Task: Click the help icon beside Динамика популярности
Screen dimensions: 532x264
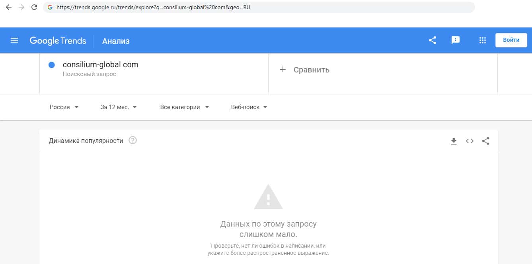Action: coord(133,141)
